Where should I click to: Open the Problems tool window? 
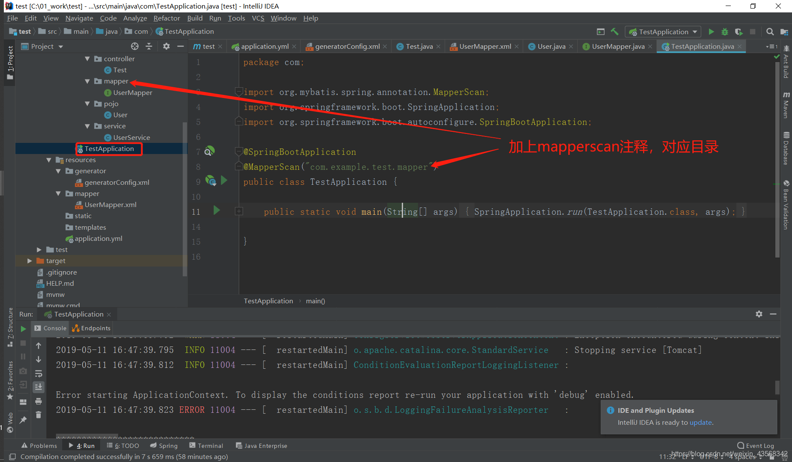click(x=39, y=446)
